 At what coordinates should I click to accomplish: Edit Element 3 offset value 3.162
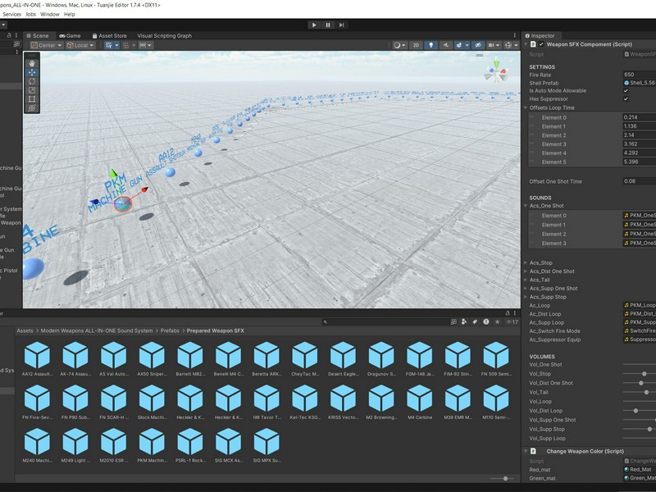[640, 144]
